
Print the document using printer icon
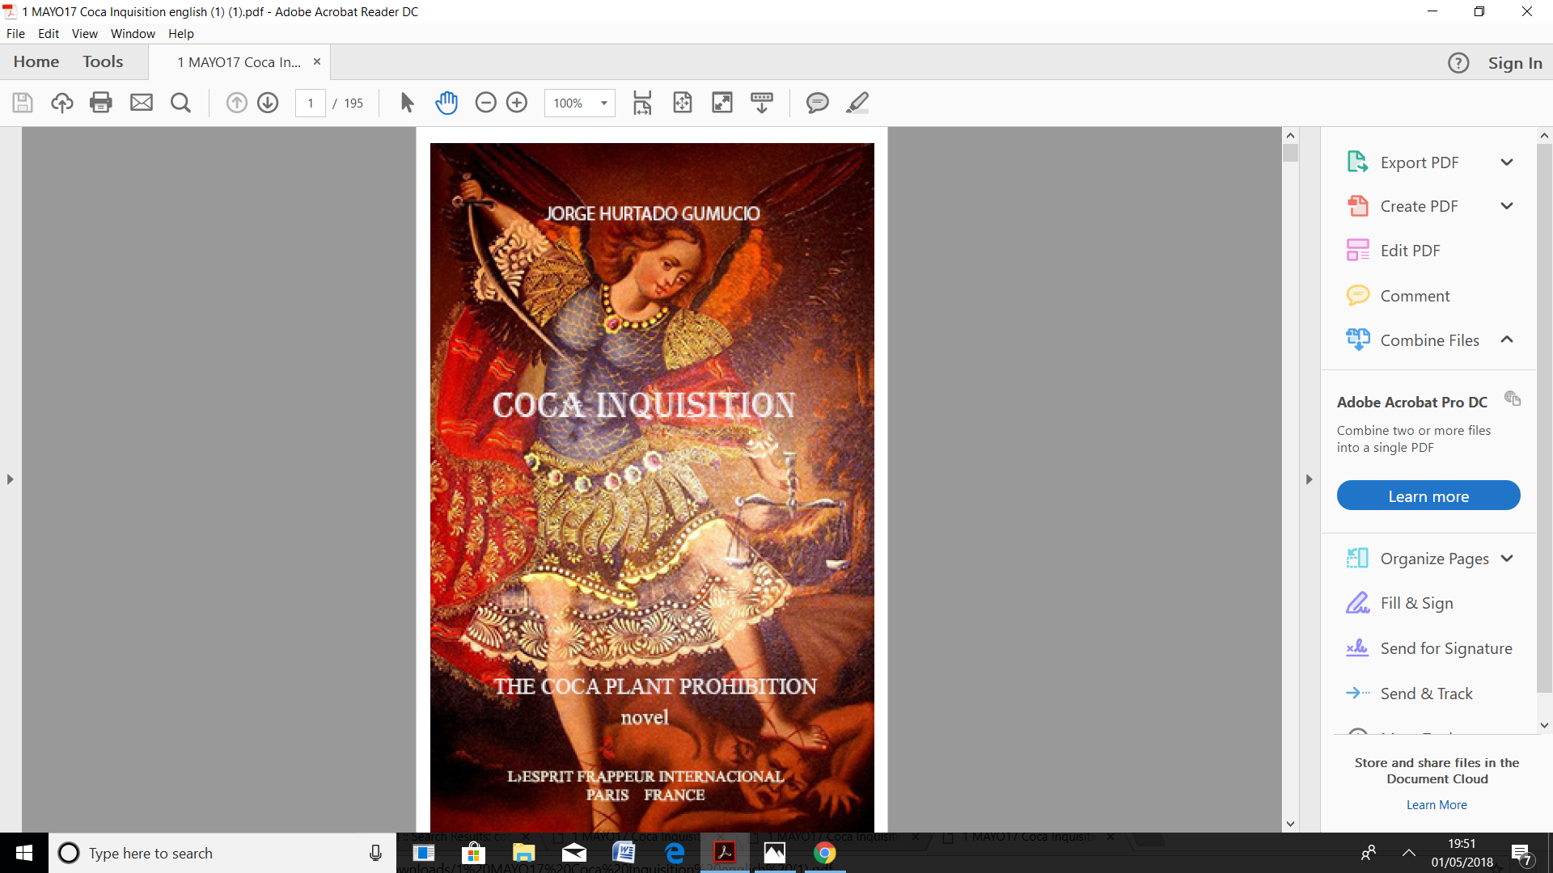tap(101, 103)
